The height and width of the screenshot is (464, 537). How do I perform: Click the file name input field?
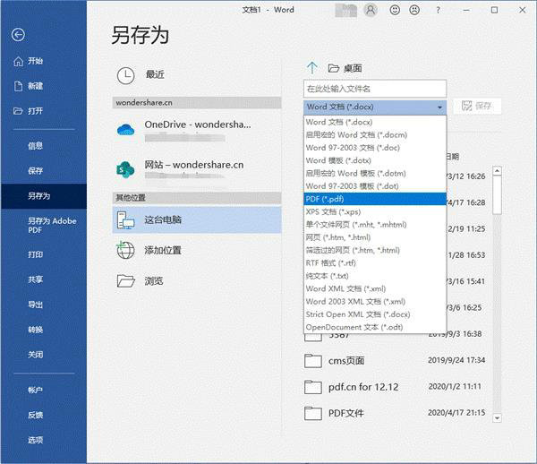click(x=374, y=89)
